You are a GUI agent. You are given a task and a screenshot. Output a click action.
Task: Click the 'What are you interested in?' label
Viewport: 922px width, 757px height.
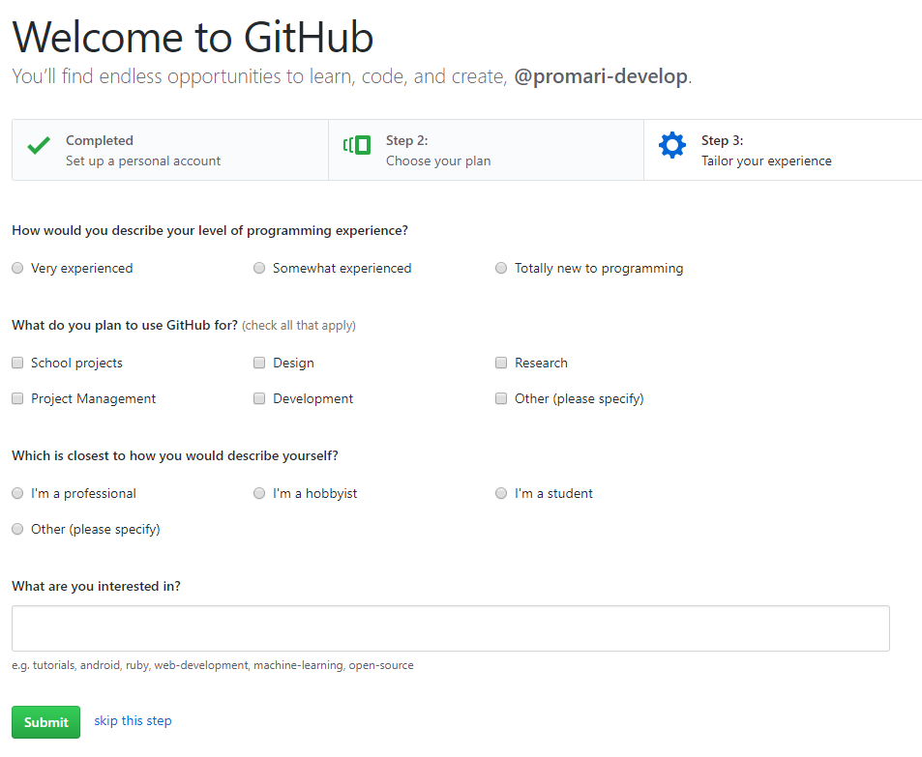point(97,586)
